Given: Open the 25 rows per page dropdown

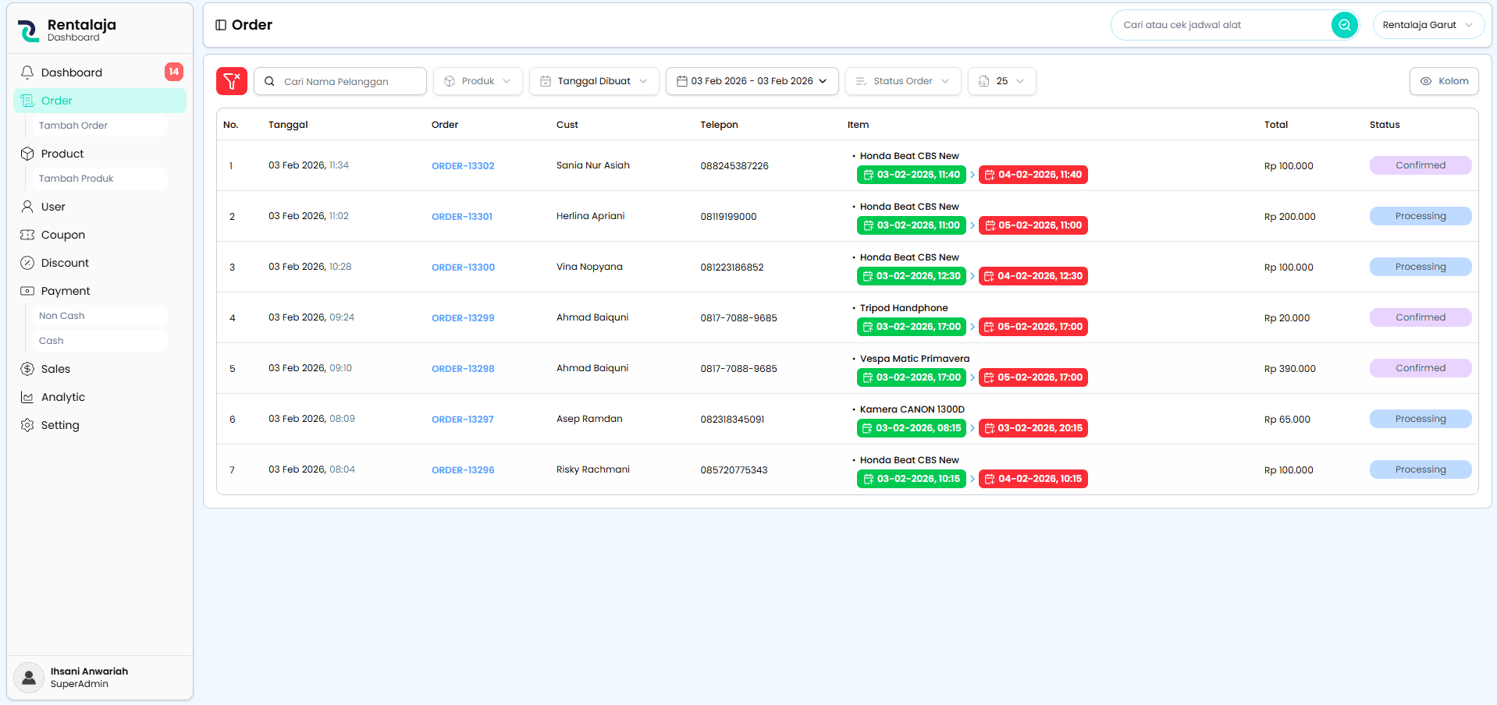Looking at the screenshot, I should coord(1001,80).
